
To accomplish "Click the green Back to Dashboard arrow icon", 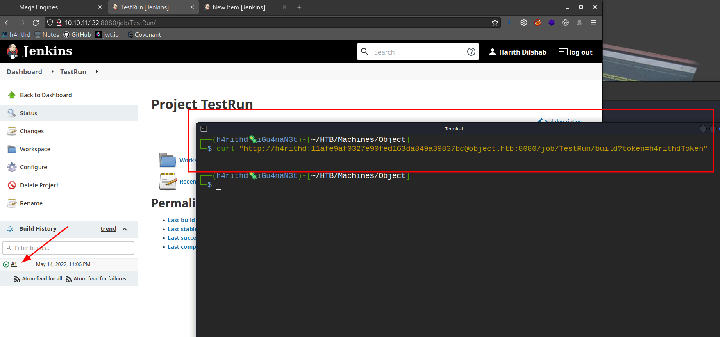I will 12,95.
